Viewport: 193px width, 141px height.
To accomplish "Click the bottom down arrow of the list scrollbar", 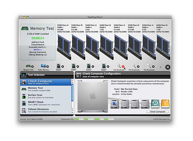I will click(x=72, y=113).
